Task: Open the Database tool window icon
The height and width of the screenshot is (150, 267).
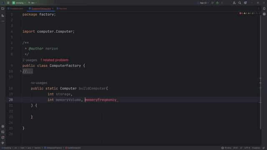Action: coord(264,14)
